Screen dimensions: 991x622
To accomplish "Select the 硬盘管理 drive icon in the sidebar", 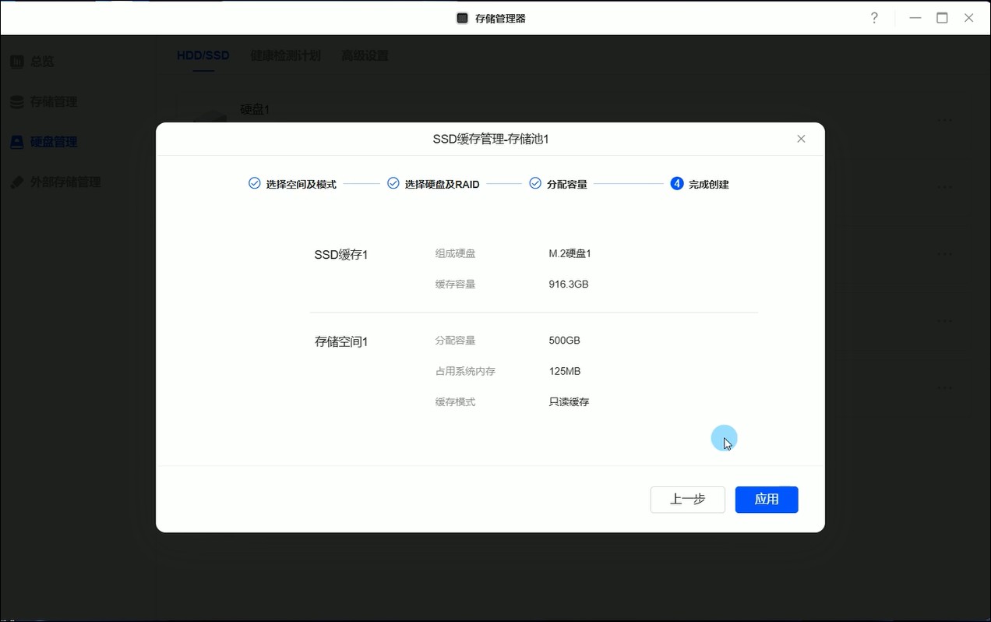I will click(16, 142).
